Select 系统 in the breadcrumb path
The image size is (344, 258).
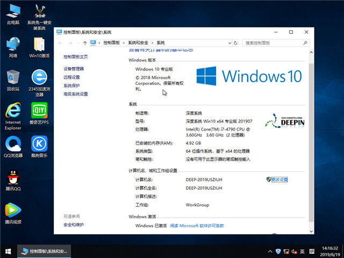pyautogui.click(x=161, y=43)
